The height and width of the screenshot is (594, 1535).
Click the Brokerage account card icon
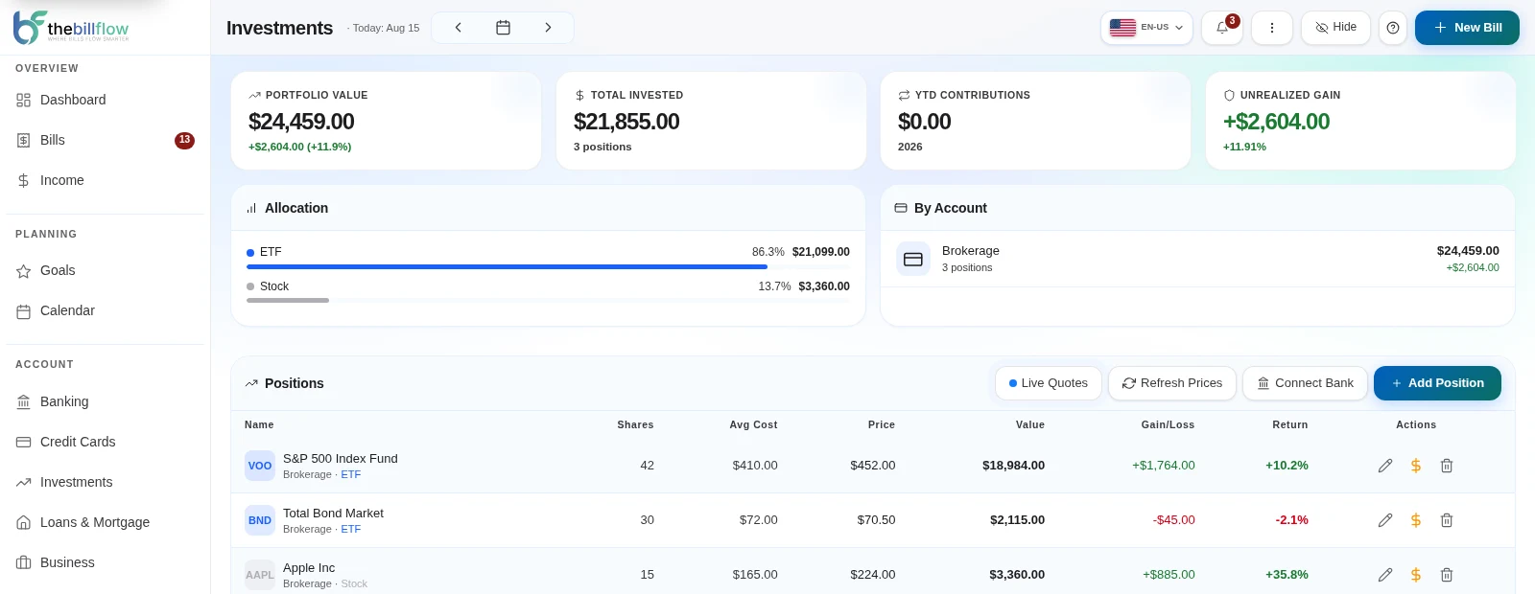913,259
